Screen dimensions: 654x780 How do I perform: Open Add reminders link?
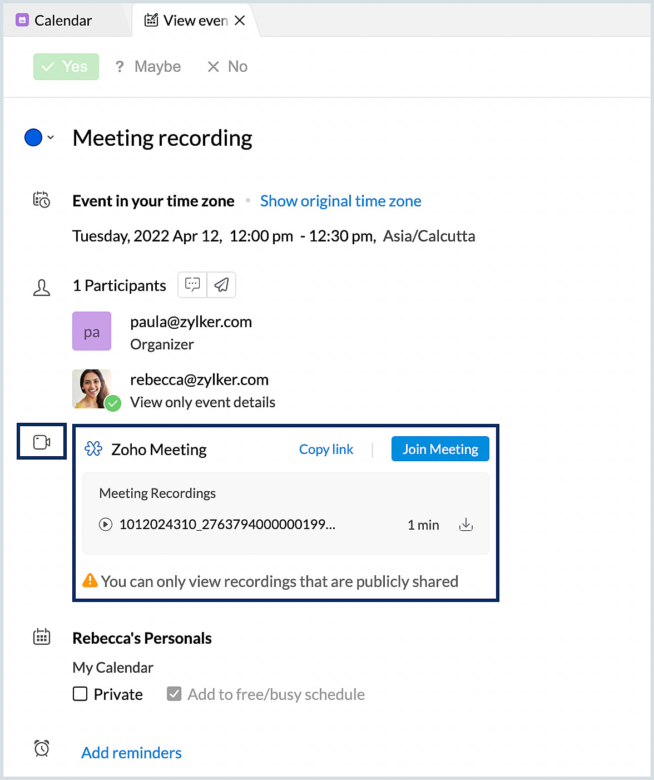pyautogui.click(x=131, y=753)
